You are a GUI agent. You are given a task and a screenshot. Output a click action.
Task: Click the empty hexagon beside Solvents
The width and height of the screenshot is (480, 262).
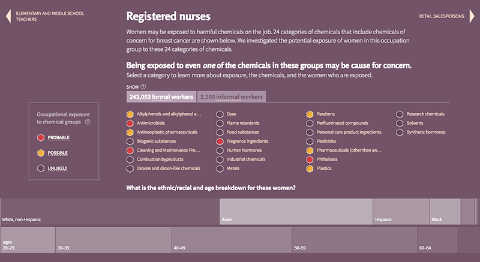(400, 123)
